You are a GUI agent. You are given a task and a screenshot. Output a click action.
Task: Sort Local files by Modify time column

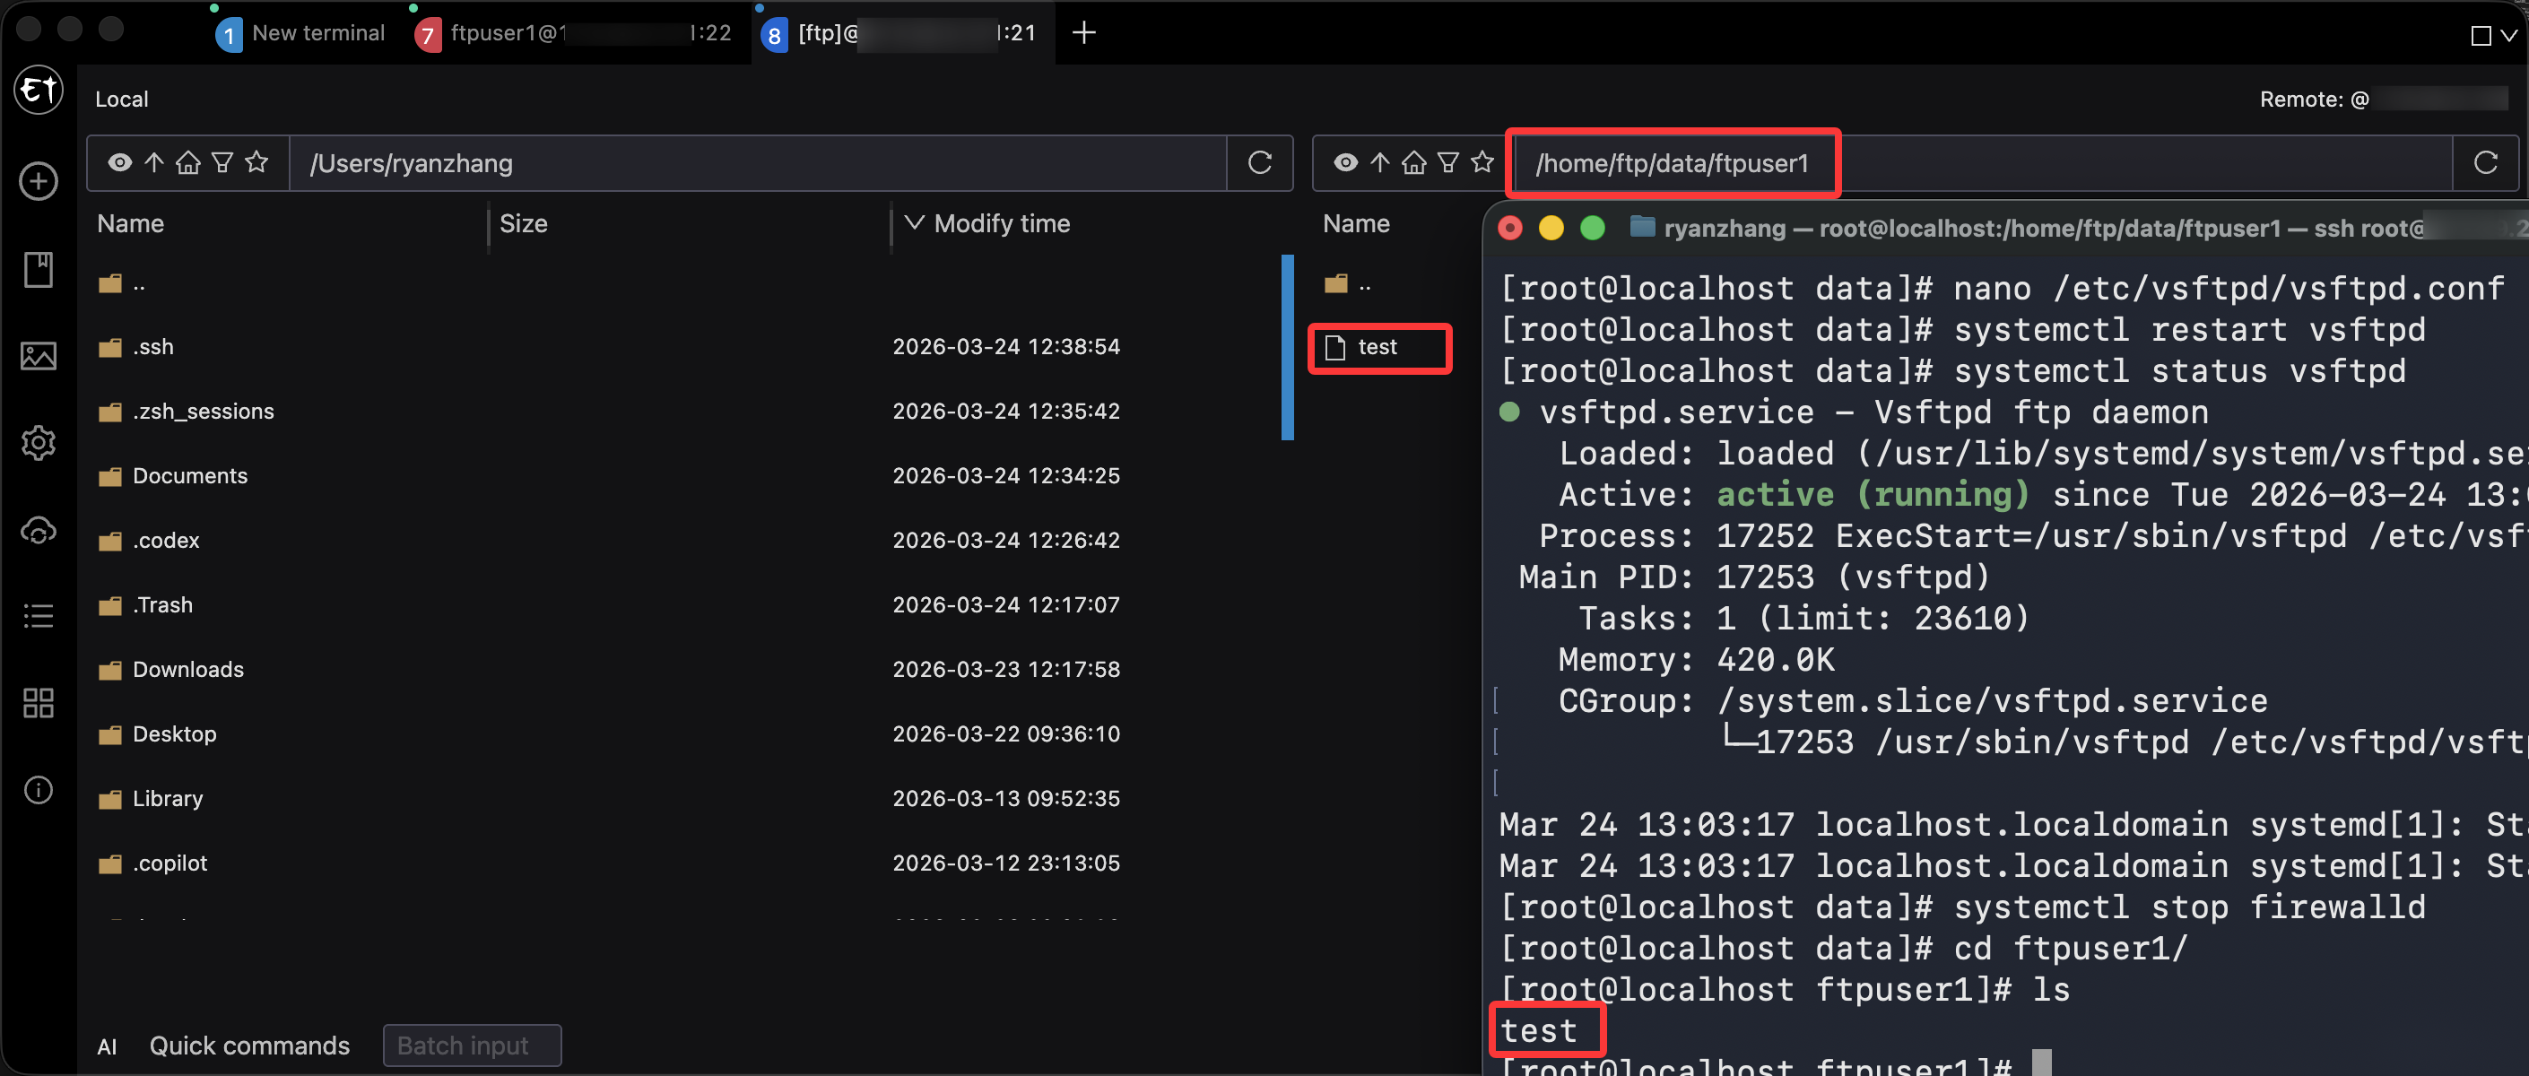click(1002, 224)
